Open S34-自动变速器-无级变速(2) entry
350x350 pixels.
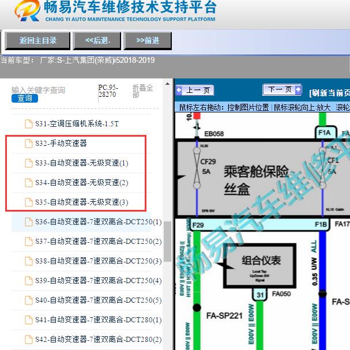pos(82,183)
